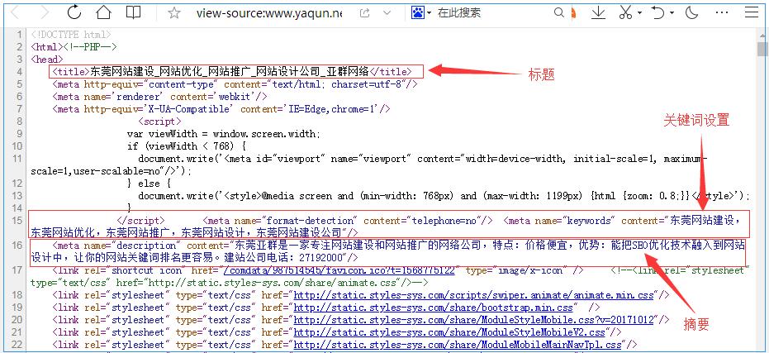Toggle night mode moon icon
Screen dimensions: 769x353
(x=691, y=12)
